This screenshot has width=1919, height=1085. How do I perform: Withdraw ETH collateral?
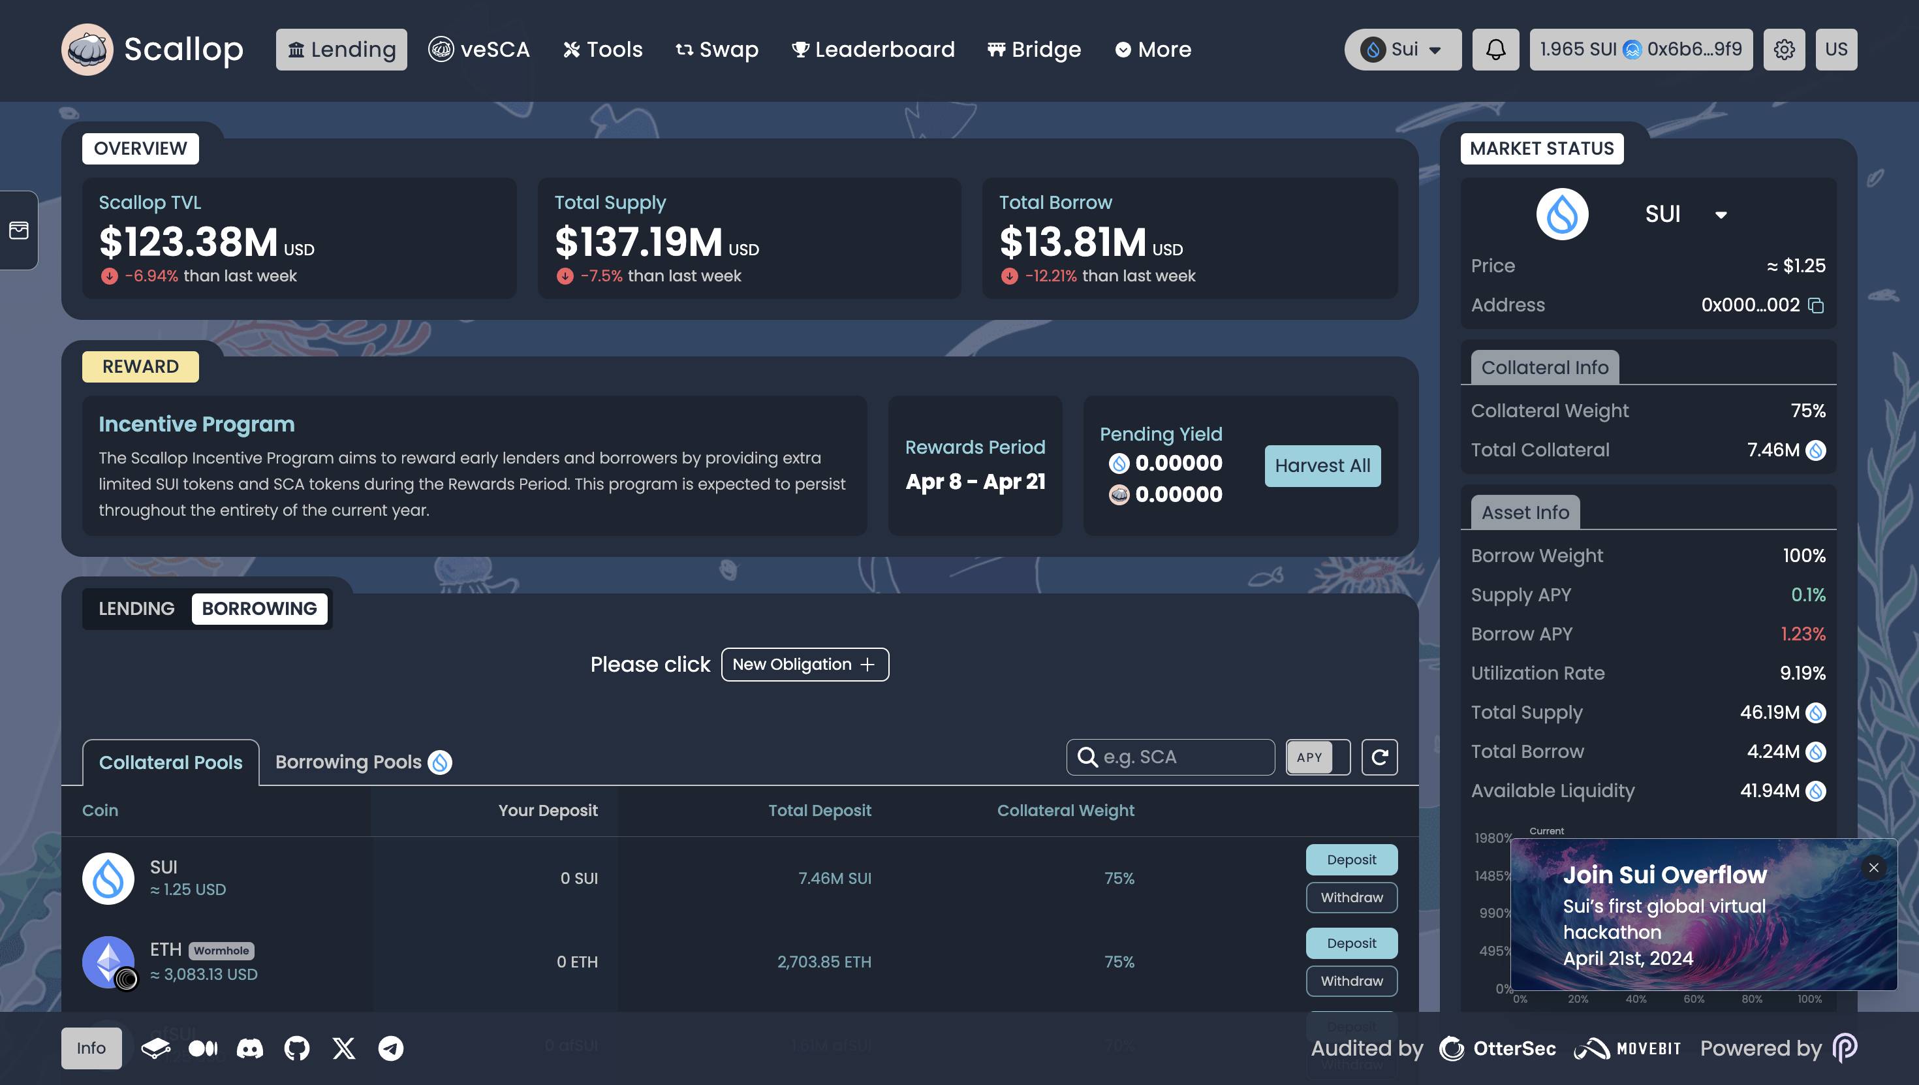(1351, 981)
